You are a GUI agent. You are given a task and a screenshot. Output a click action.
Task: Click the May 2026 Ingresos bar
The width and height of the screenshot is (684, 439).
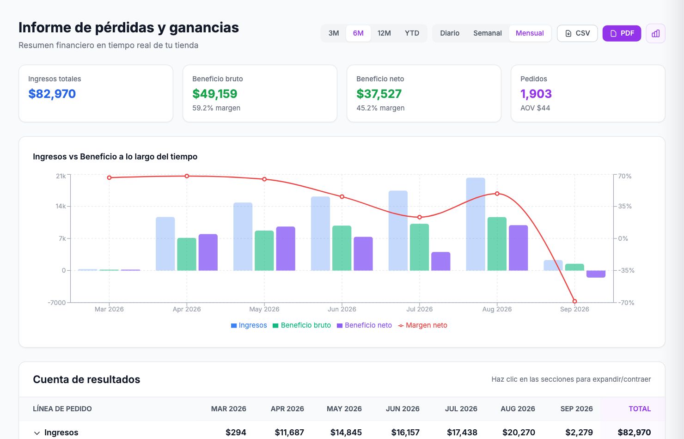click(243, 237)
